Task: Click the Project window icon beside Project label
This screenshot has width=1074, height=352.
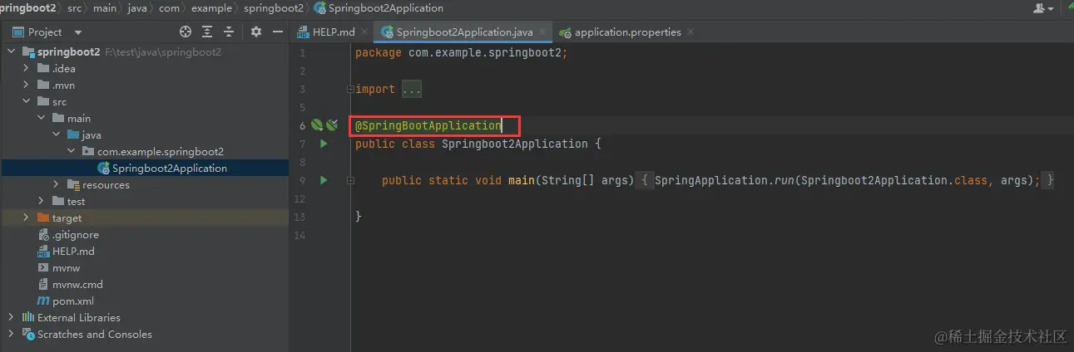Action: [x=18, y=32]
